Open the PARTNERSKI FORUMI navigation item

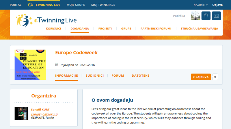pos(156,29)
